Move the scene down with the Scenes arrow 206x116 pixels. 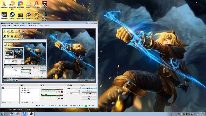pos(11,102)
